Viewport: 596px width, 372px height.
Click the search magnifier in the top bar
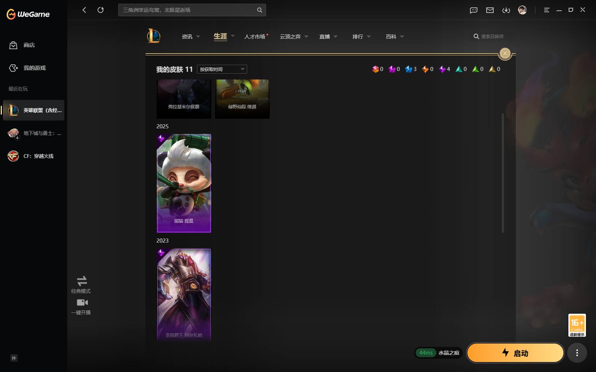click(259, 10)
